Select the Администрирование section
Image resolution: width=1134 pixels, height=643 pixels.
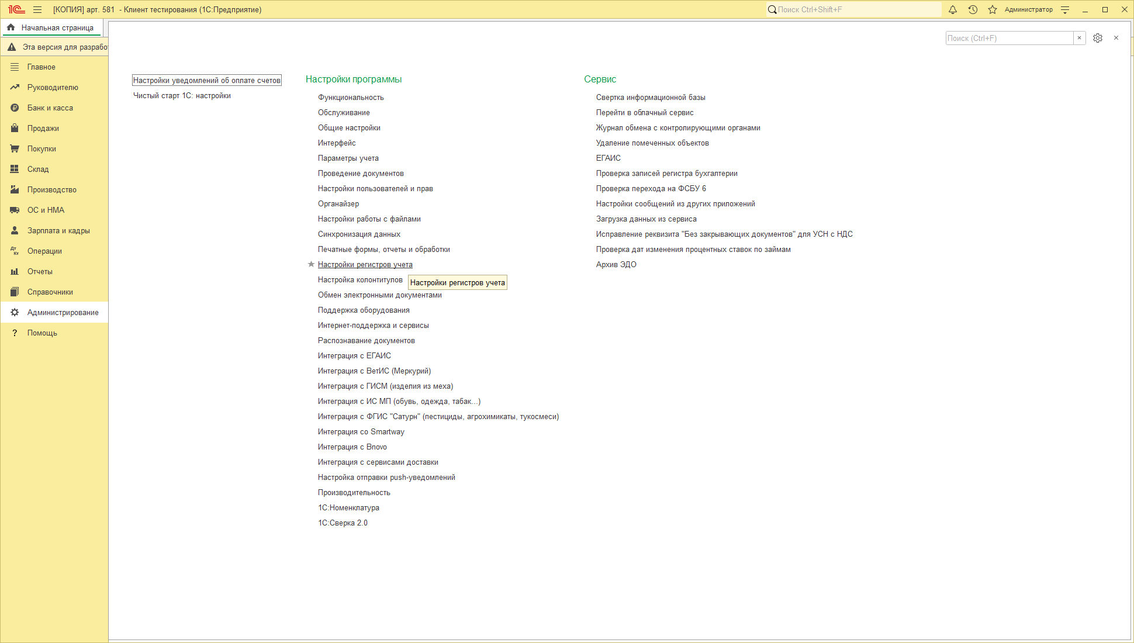(x=54, y=313)
